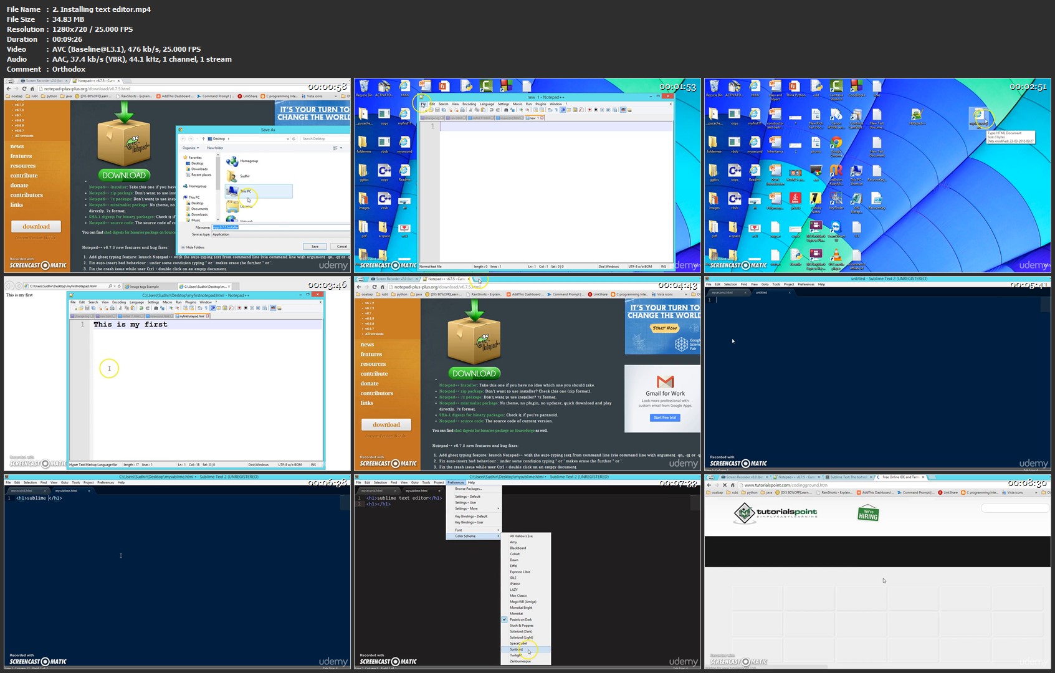
Task: Click Start free trial on Gmail ad
Action: pyautogui.click(x=665, y=418)
